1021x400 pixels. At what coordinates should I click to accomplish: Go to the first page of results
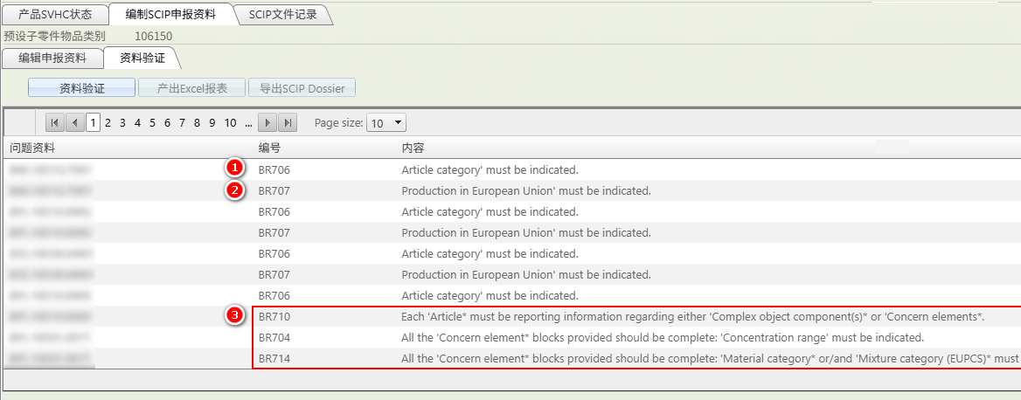click(54, 123)
